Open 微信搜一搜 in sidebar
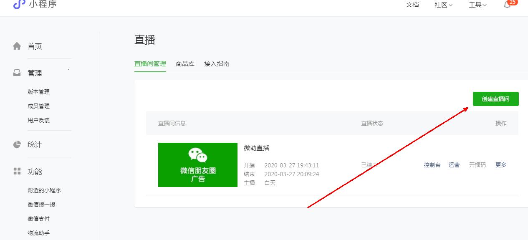Screen dimensions: 528x240 41,205
